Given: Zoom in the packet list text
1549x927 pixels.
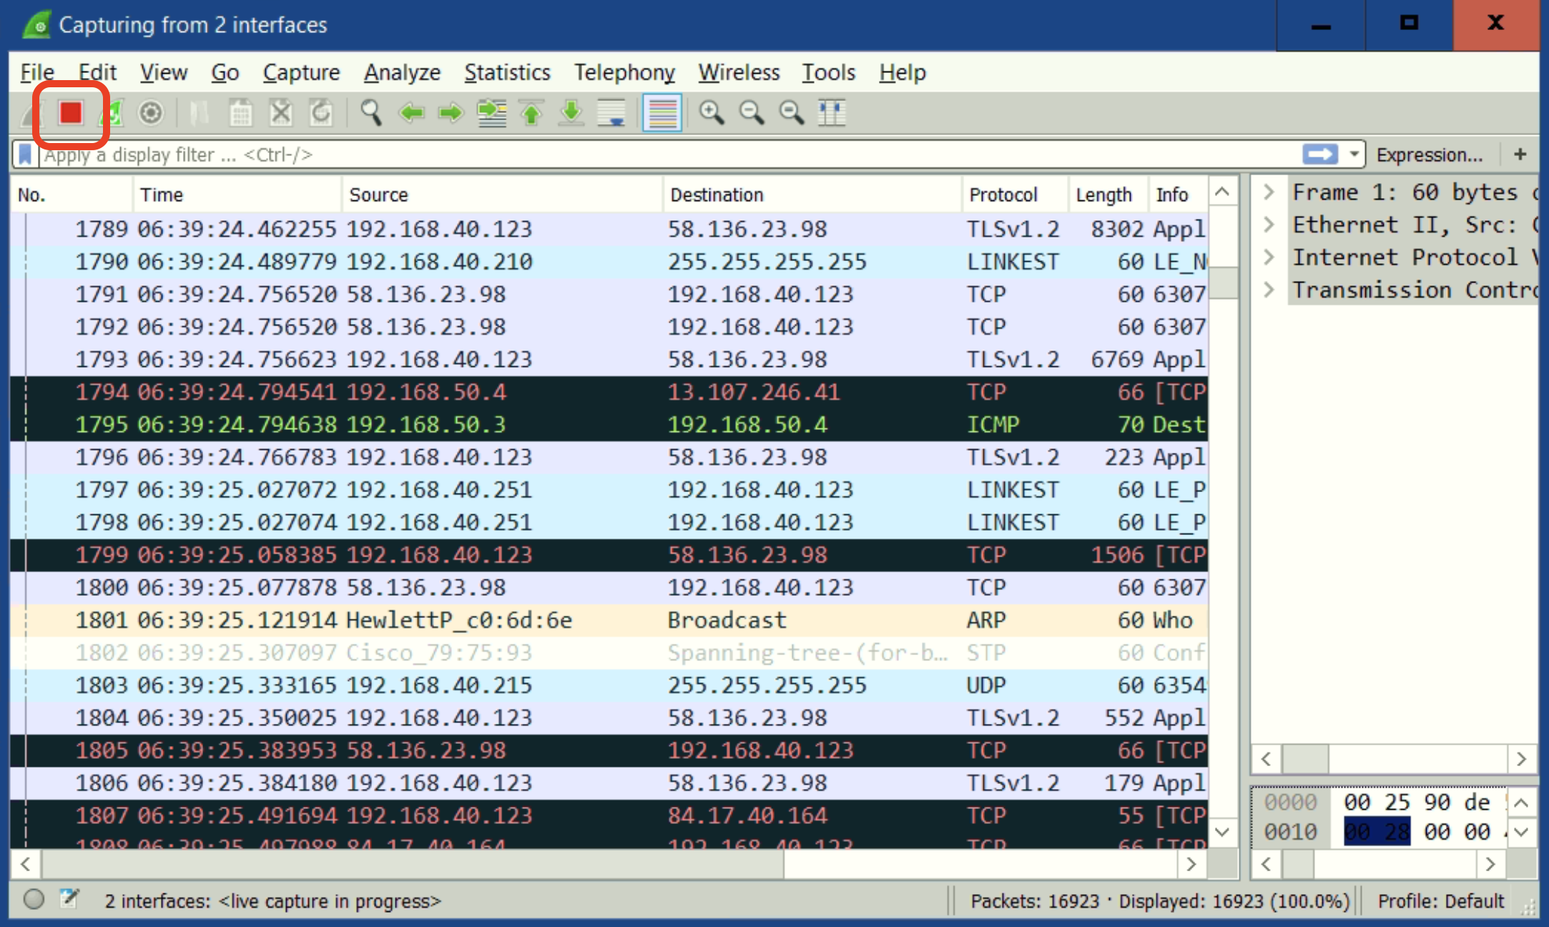Looking at the screenshot, I should tap(711, 113).
